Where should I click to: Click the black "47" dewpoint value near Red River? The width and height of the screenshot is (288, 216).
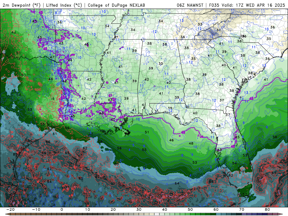(x=52, y=57)
